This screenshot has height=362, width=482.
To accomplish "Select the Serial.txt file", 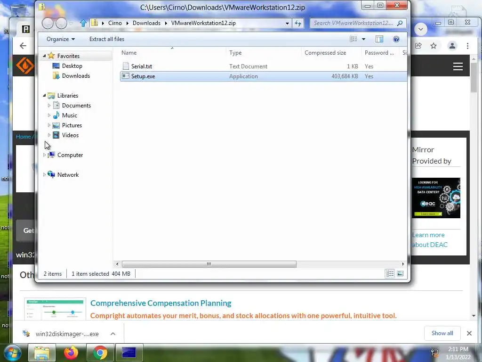I will 264,66.
